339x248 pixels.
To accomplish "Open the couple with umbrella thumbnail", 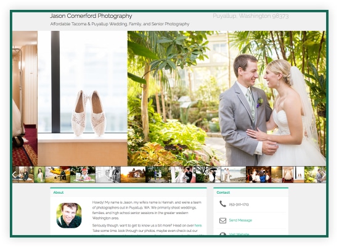I will click(x=208, y=175).
